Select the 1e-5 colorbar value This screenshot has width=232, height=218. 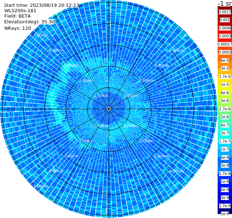coord(225,84)
